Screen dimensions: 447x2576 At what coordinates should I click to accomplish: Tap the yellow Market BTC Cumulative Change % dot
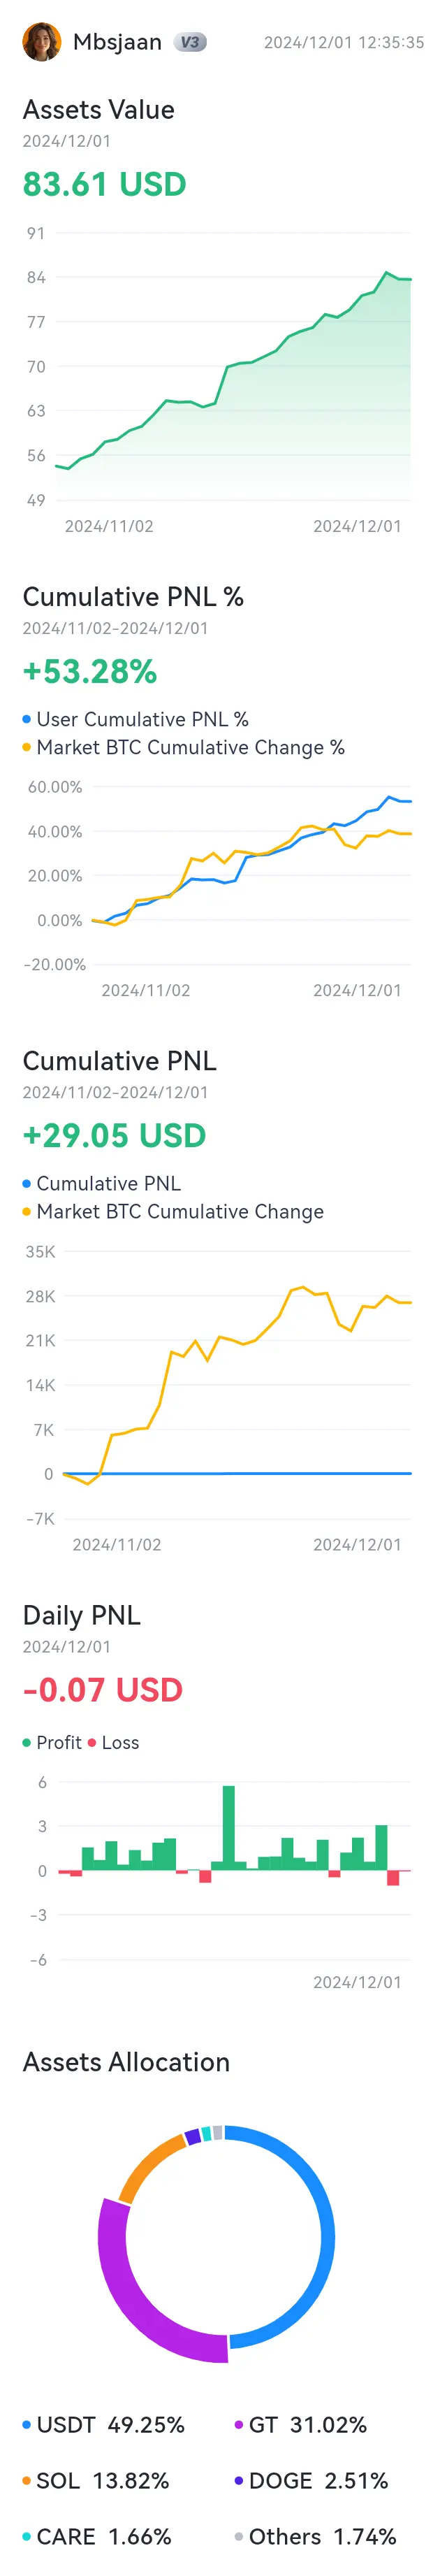pos(27,747)
